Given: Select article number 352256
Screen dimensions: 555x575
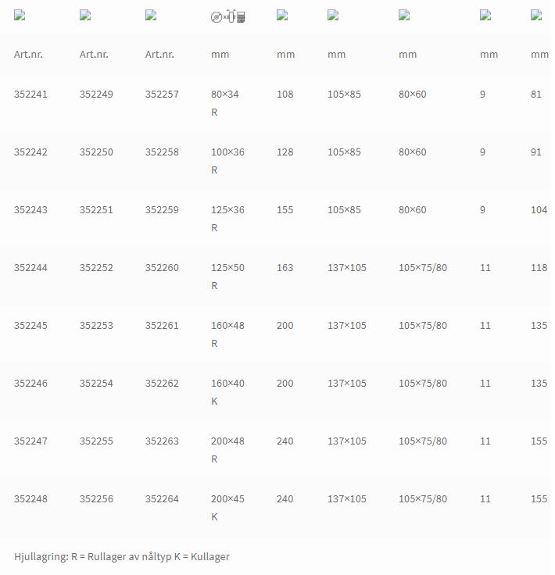Looking at the screenshot, I should pyautogui.click(x=96, y=499).
